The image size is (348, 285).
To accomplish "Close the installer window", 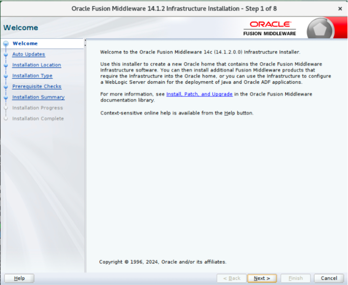I will [340, 9].
